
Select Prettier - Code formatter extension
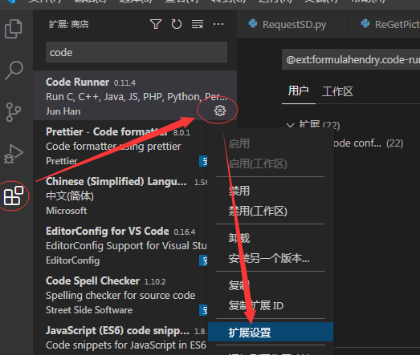click(120, 145)
